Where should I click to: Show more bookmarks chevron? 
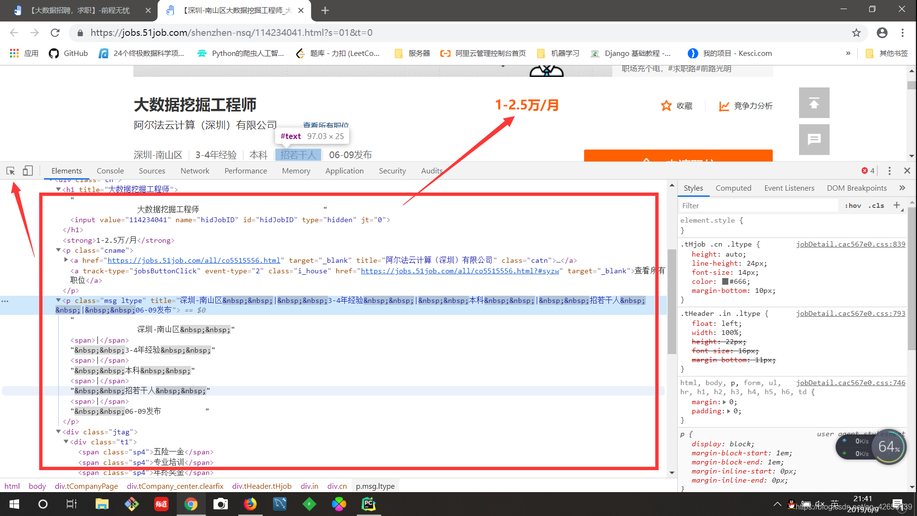pyautogui.click(x=848, y=53)
